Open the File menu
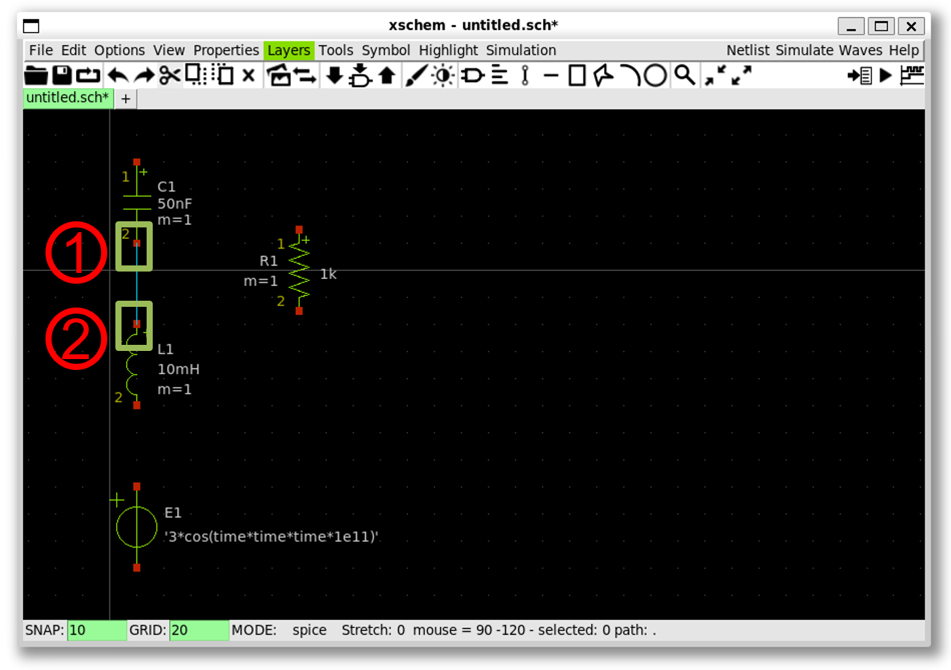 pos(41,50)
